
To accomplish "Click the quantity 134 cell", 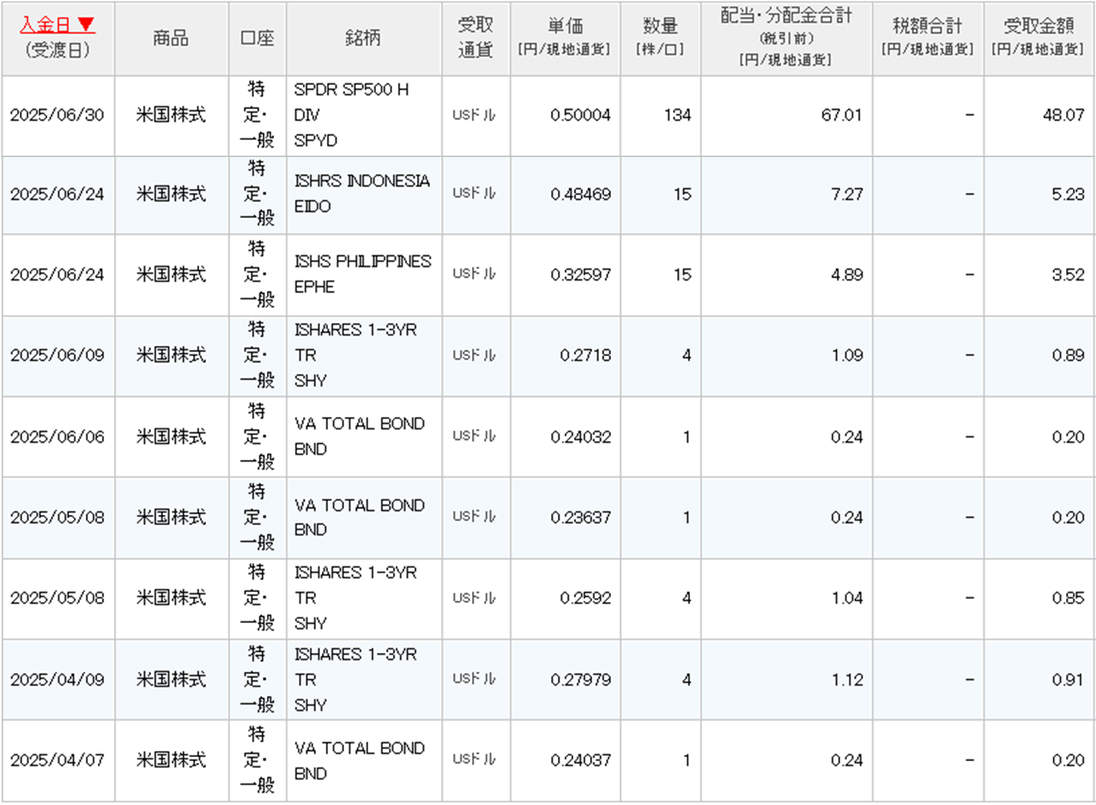I will click(x=676, y=115).
